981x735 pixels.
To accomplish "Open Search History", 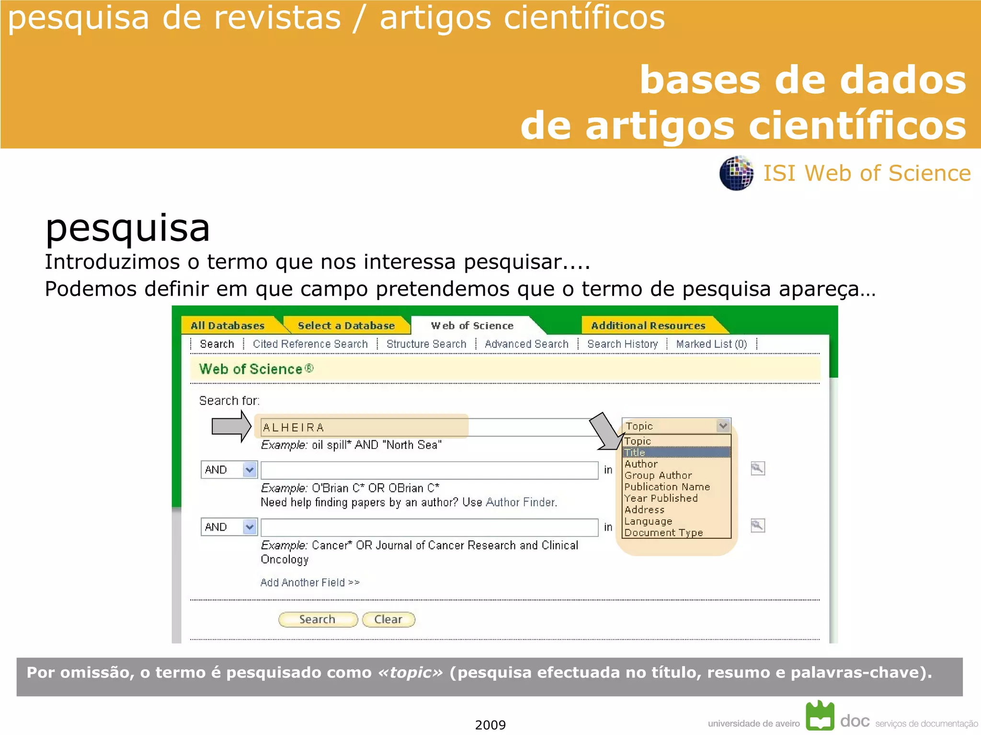I will tap(623, 344).
